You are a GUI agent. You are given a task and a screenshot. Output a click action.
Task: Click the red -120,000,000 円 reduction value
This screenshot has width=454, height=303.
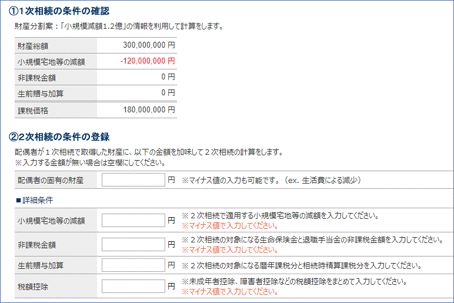tap(147, 61)
